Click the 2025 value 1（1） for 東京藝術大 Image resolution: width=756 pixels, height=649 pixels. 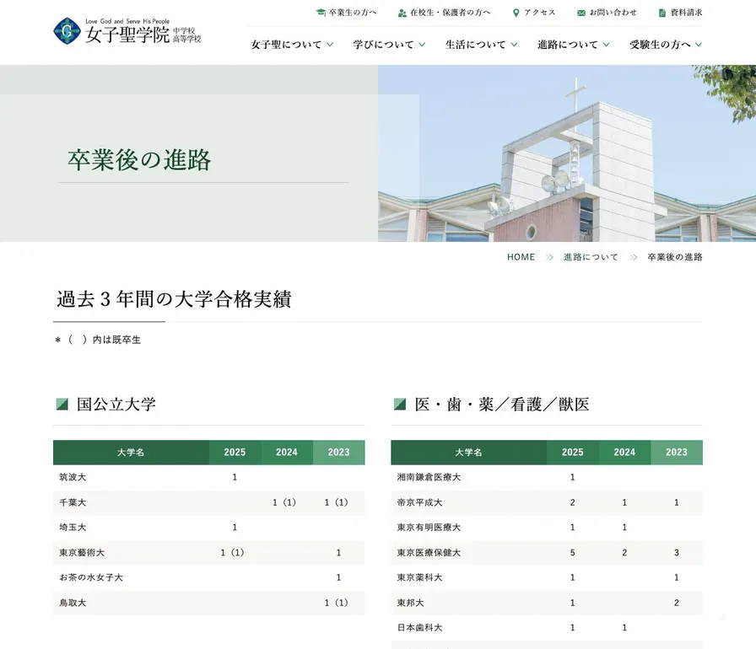(x=233, y=552)
